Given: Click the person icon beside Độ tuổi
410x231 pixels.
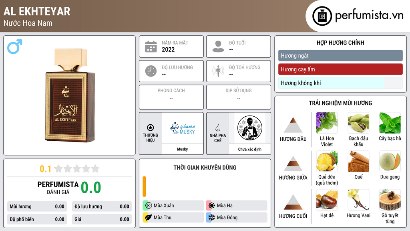Looking at the screenshot, I should click(218, 47).
